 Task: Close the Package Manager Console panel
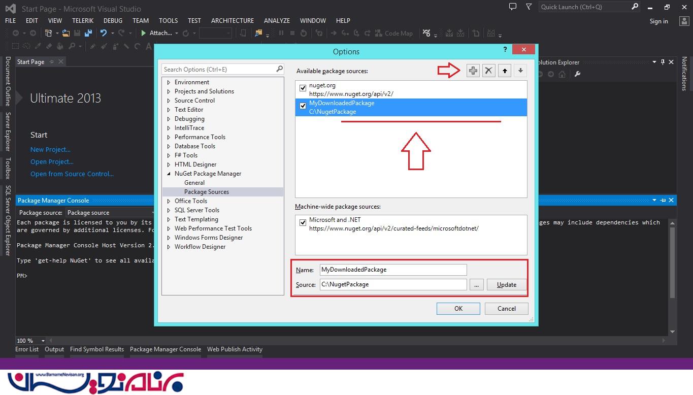[x=671, y=201]
